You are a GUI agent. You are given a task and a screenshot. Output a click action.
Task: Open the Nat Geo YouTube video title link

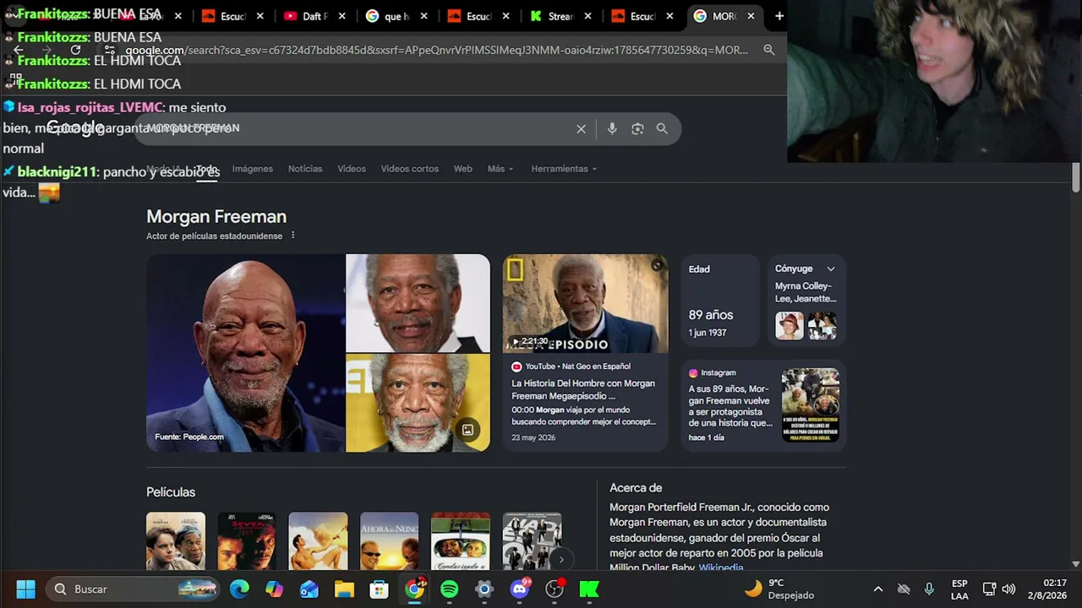pyautogui.click(x=583, y=389)
